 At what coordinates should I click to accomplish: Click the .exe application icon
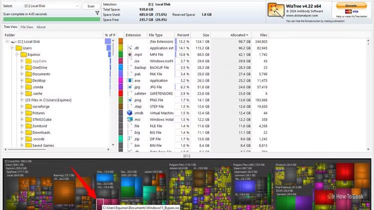coord(130,81)
